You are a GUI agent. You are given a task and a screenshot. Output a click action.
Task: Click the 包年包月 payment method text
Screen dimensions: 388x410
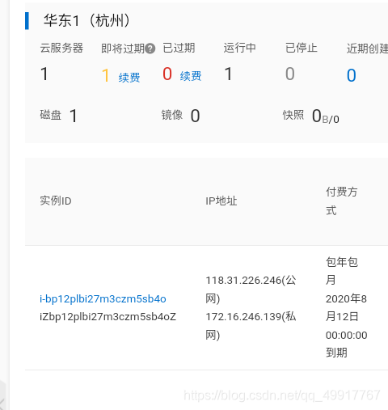342,271
